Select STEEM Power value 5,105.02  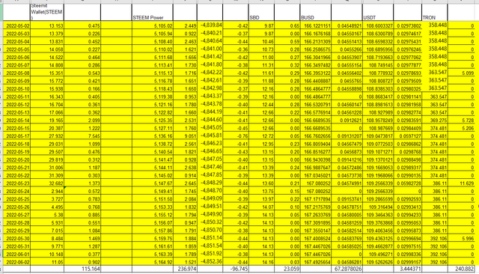pyautogui.click(x=153, y=26)
